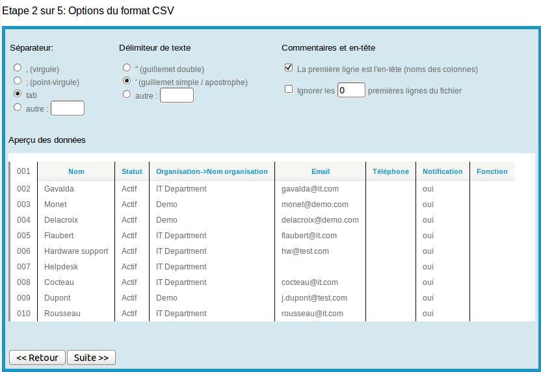541x372 pixels.
Task: Click the 'Nom' column header
Action: (x=76, y=171)
